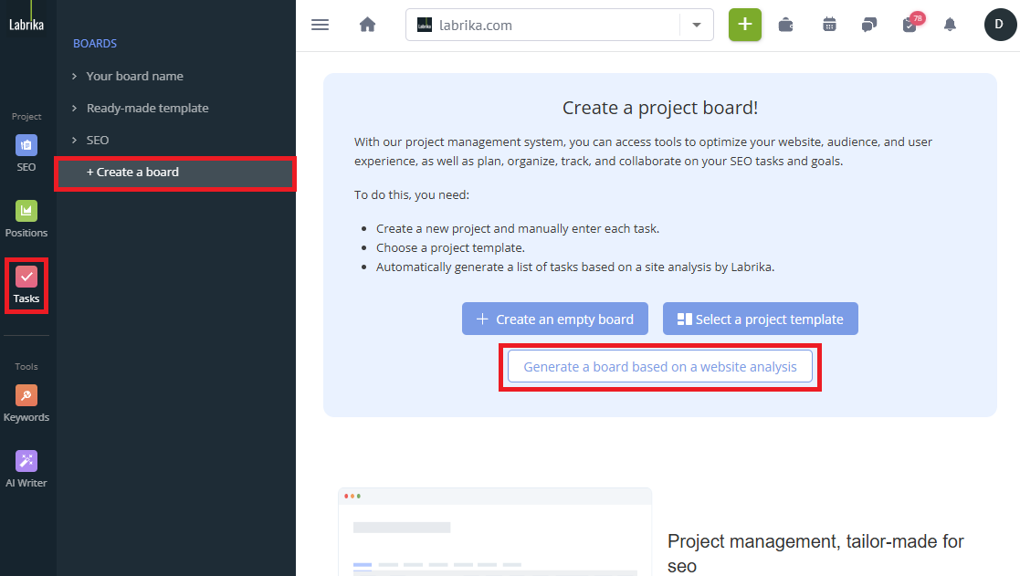Open the calendar icon in header
The width and height of the screenshot is (1020, 576).
(x=829, y=25)
